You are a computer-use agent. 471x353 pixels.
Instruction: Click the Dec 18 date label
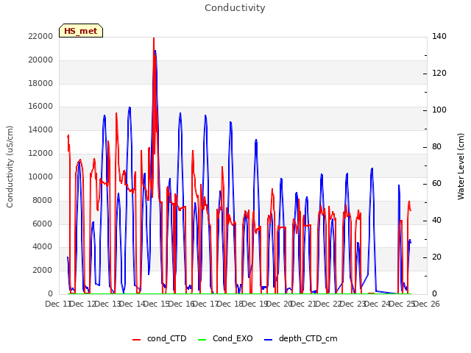point(230,304)
